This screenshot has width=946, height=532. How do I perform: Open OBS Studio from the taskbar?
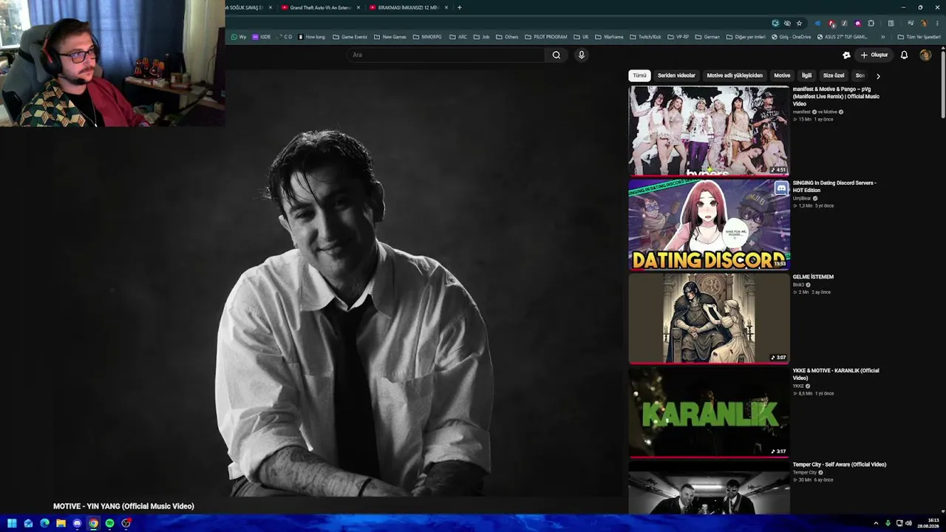[x=126, y=523]
